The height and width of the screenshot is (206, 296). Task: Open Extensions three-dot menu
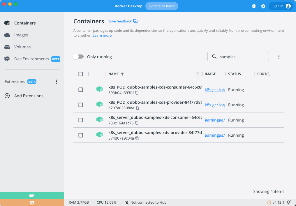pyautogui.click(x=57, y=82)
